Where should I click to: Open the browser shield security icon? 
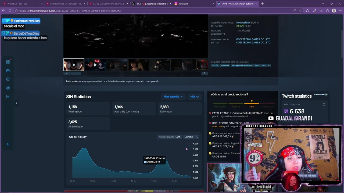pos(327,11)
